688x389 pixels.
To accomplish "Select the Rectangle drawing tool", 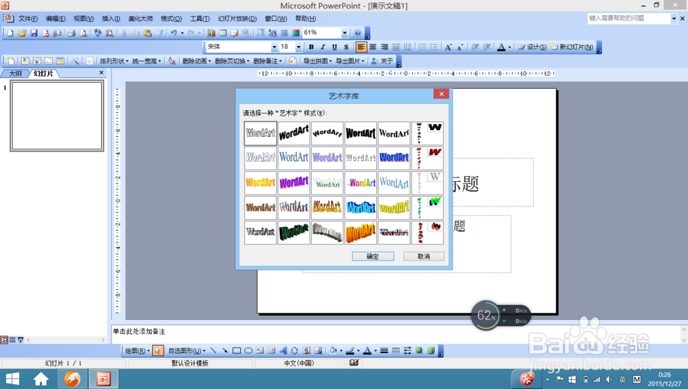I will 237,350.
